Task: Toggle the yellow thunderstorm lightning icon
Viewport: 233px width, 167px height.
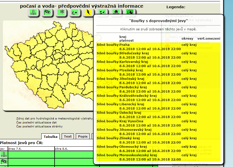Action: (x=89, y=12)
